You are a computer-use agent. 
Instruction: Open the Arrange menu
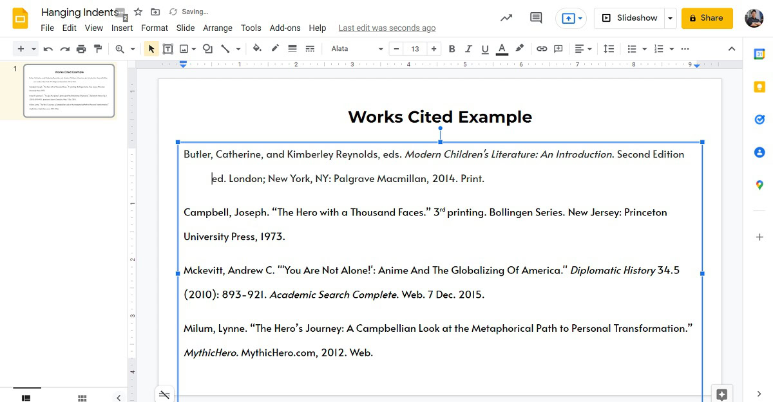[218, 28]
